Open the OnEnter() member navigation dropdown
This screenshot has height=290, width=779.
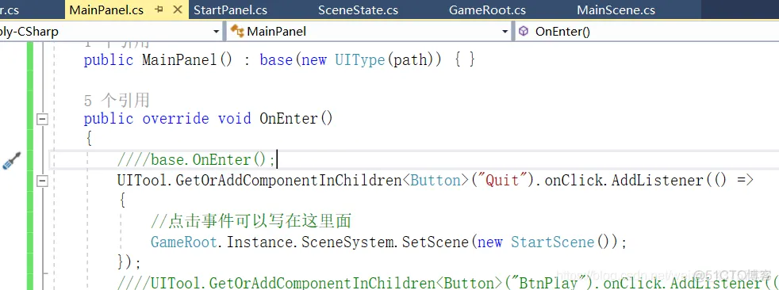click(x=647, y=32)
